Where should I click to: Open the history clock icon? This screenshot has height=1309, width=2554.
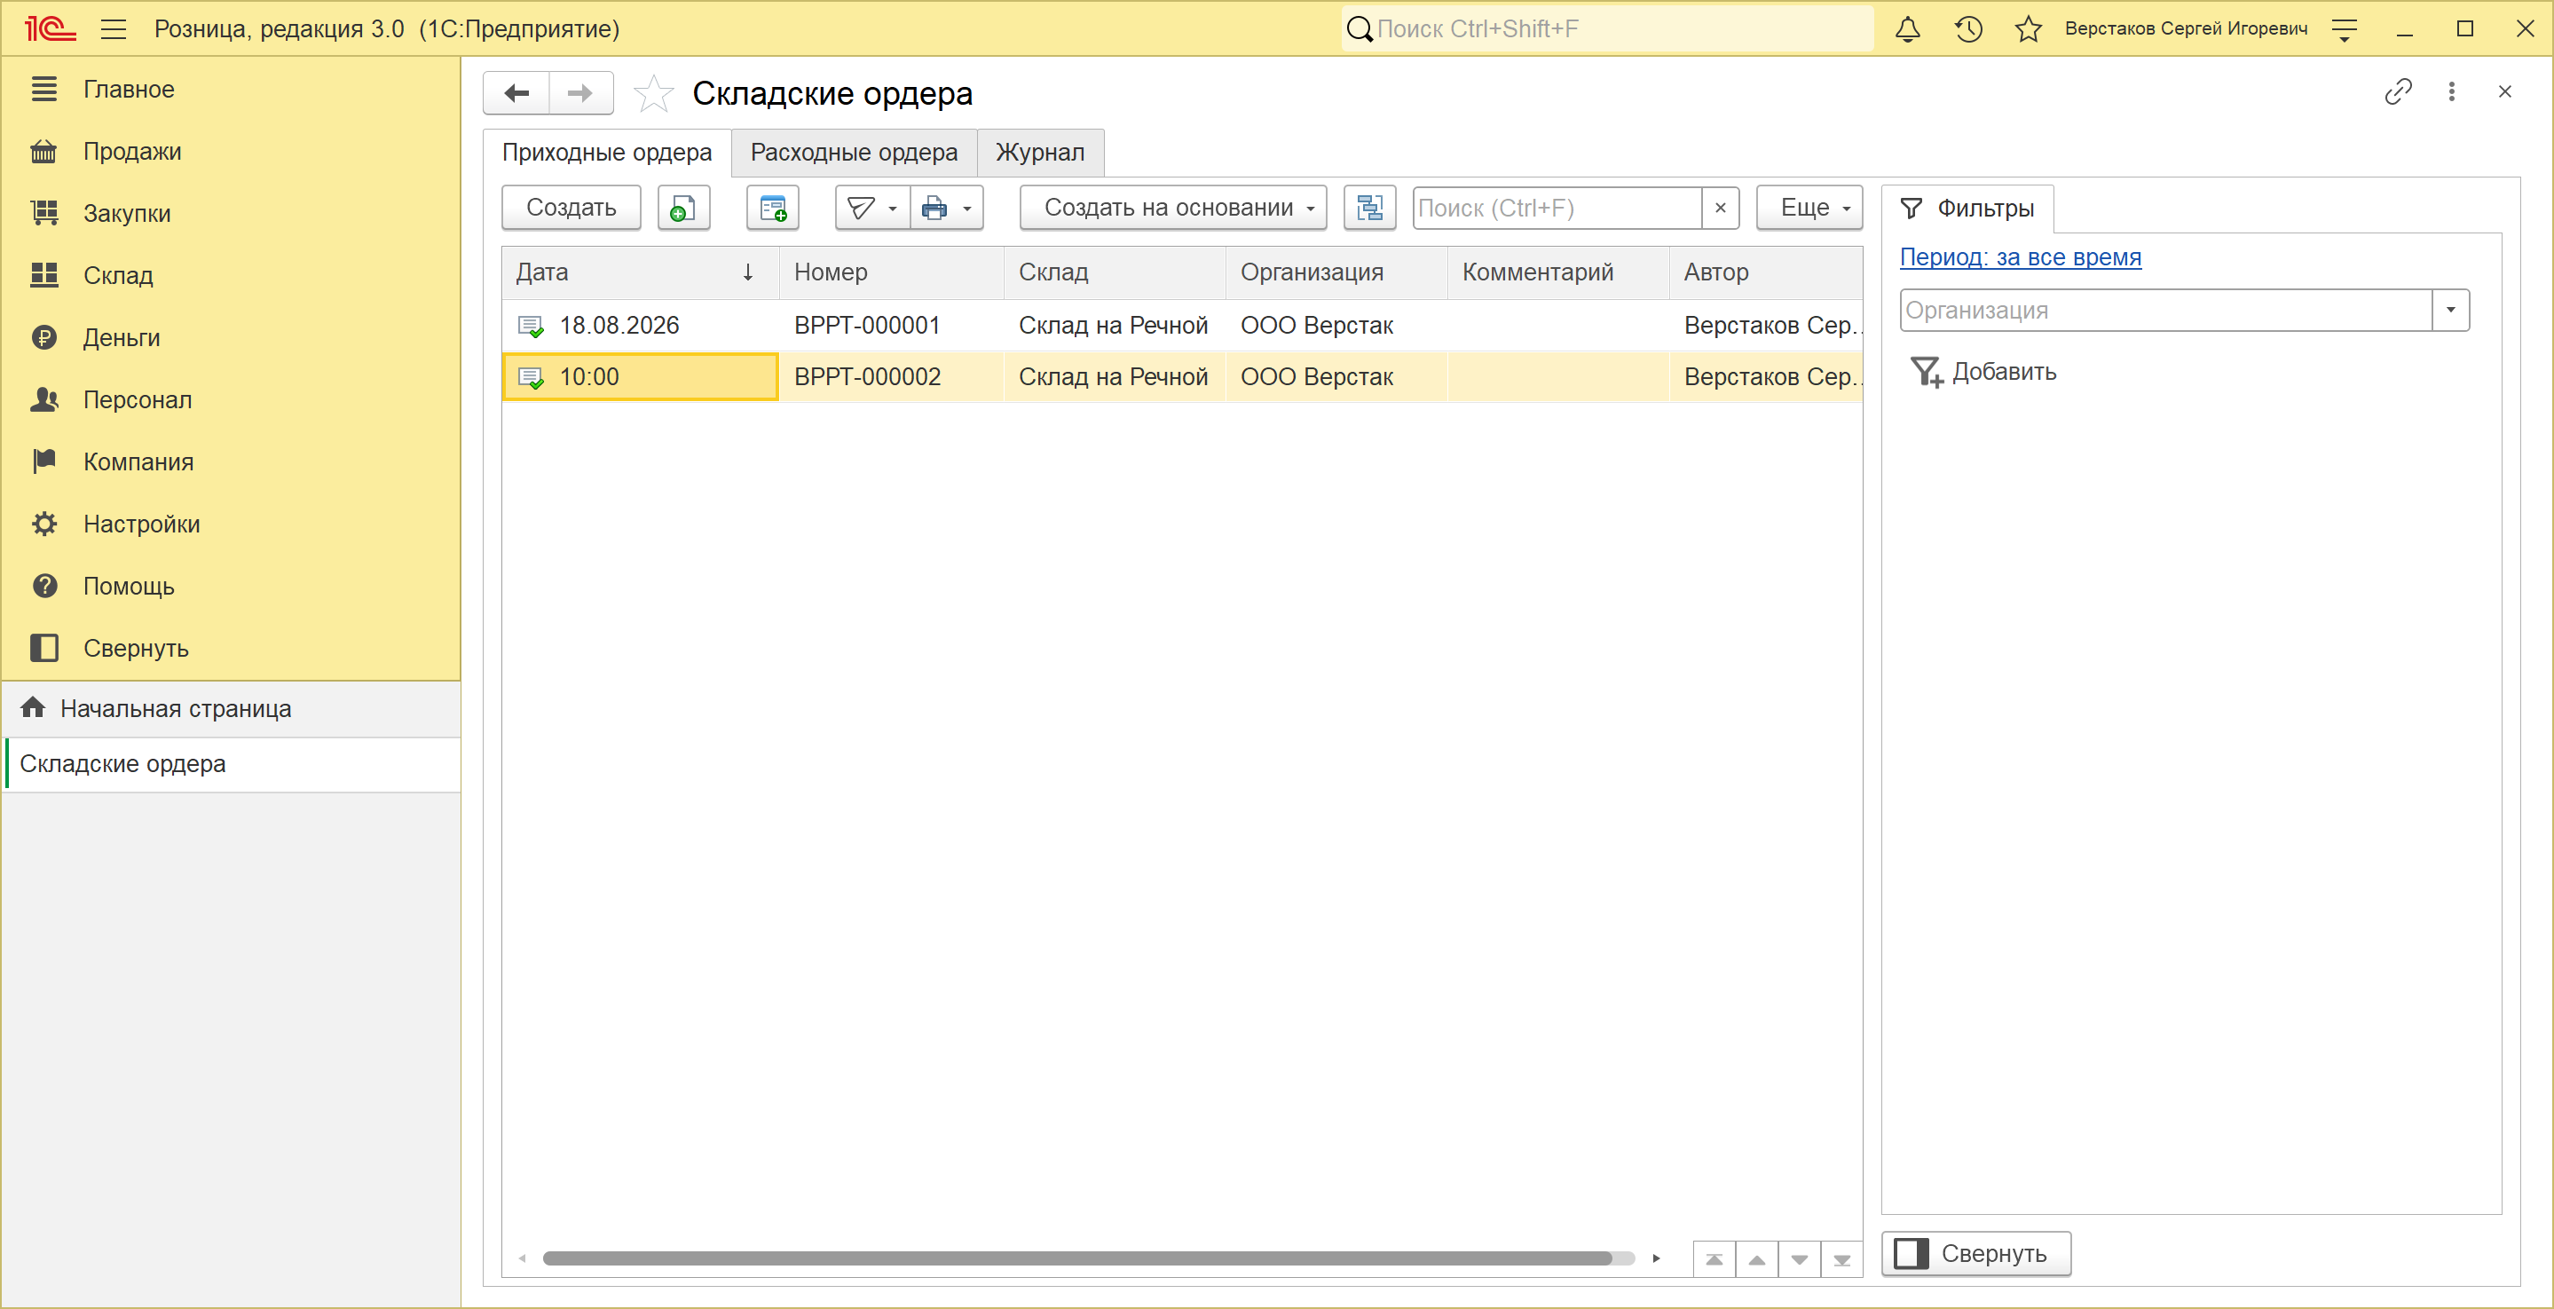point(1968,28)
